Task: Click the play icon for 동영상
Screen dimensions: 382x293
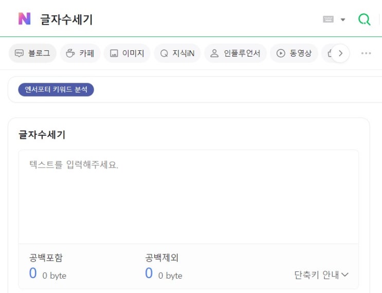Action: [281, 53]
